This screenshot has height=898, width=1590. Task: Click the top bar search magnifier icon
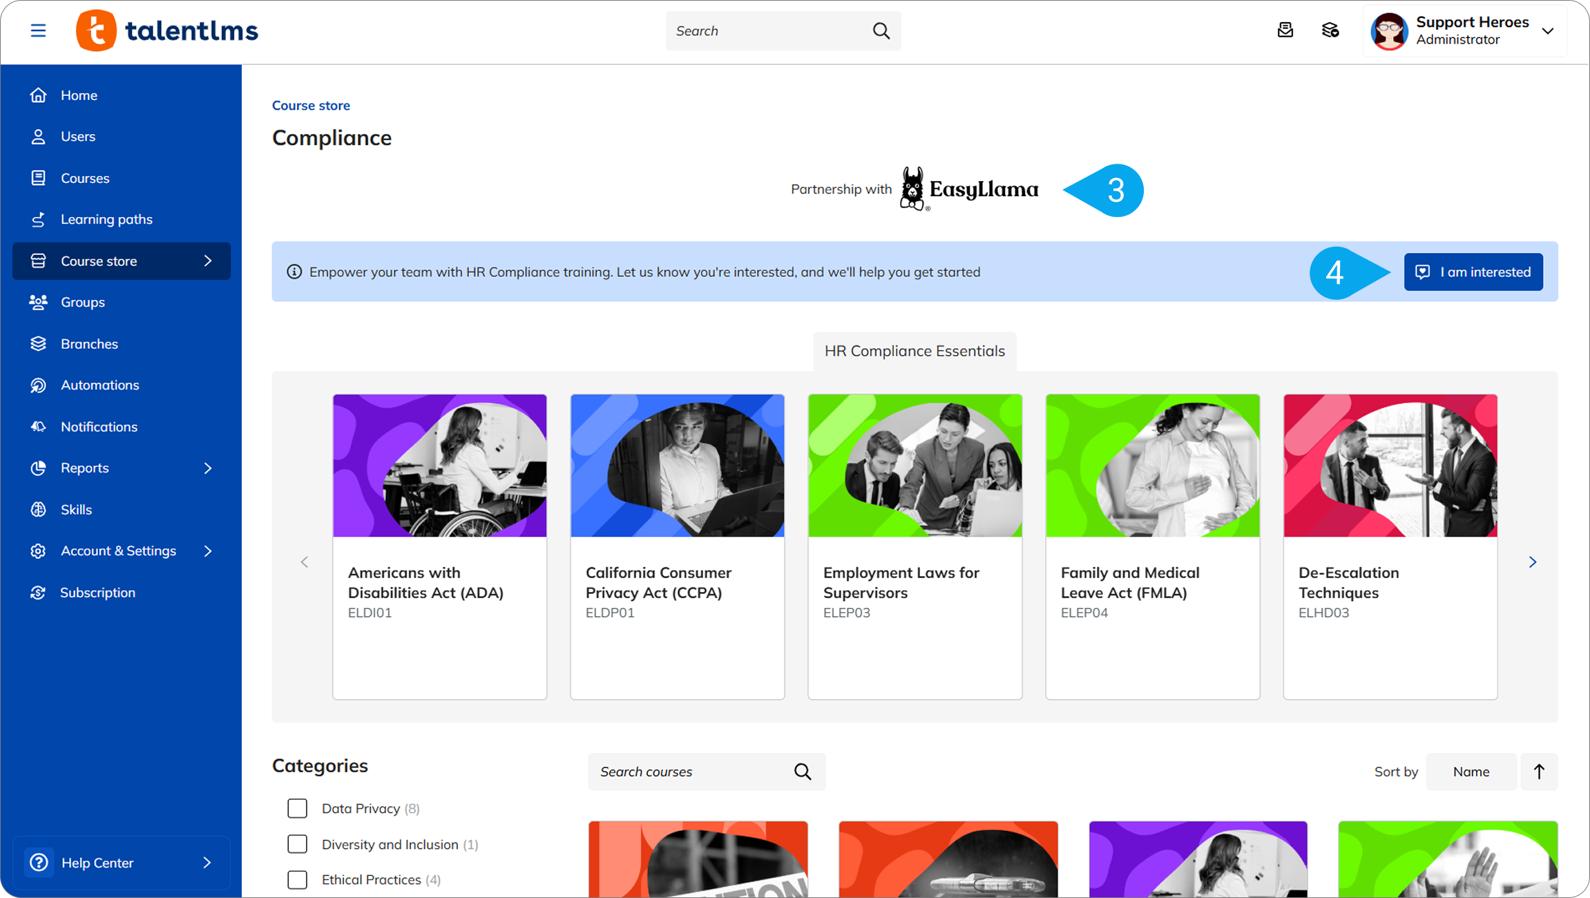(881, 30)
